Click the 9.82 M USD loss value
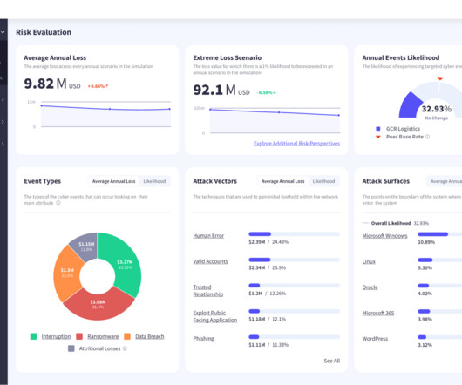The image size is (462, 385). pos(52,84)
